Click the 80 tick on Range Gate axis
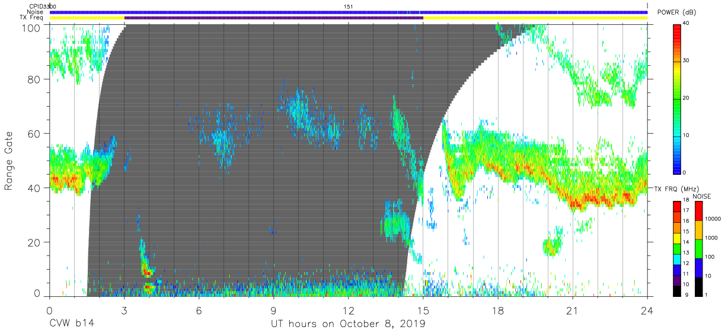 (35, 79)
